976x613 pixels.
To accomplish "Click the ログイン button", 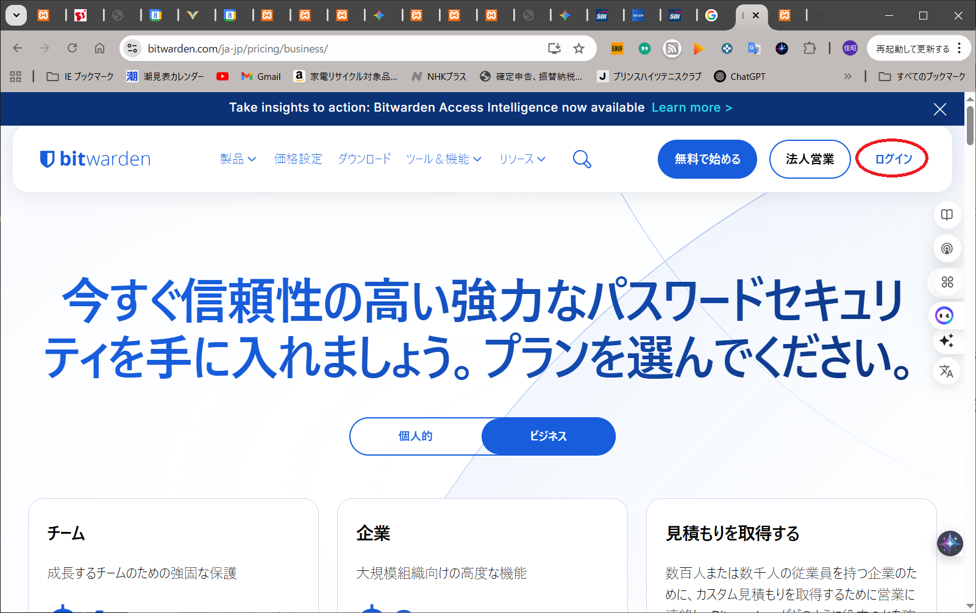I will tap(893, 159).
